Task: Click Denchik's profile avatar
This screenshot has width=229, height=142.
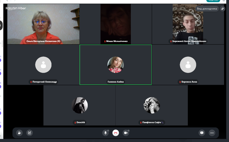Action: coord(80,105)
